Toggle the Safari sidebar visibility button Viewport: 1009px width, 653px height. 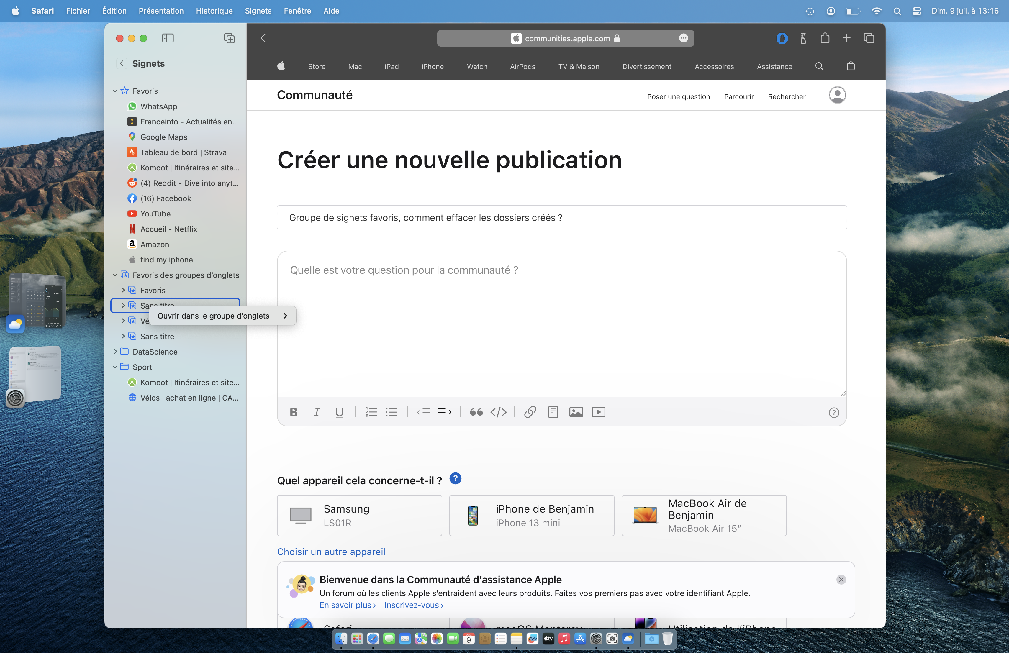(x=168, y=38)
